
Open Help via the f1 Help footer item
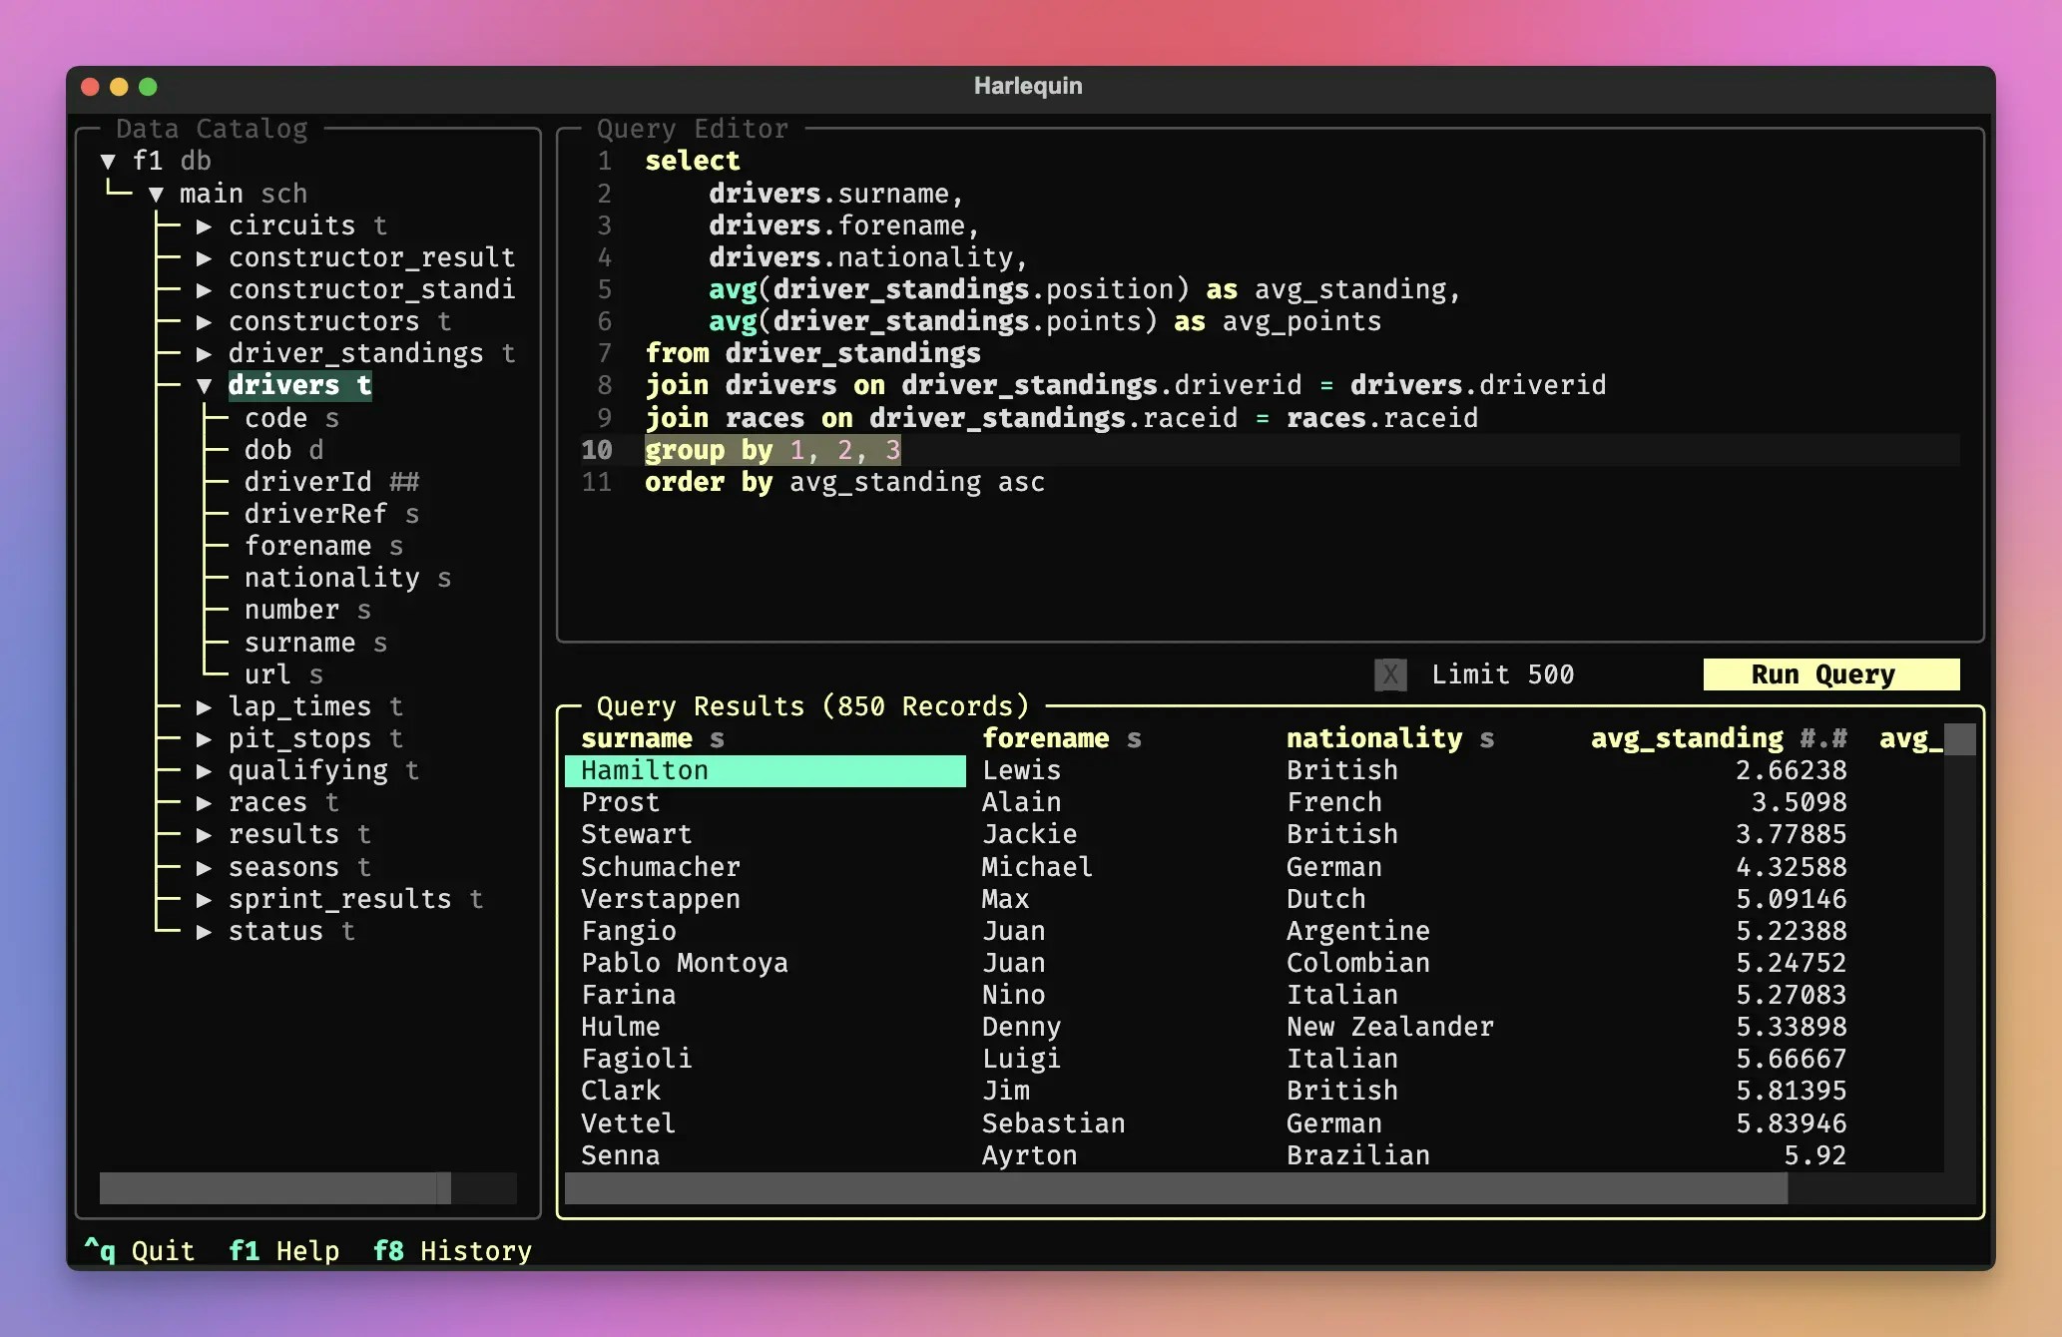coord(284,1250)
